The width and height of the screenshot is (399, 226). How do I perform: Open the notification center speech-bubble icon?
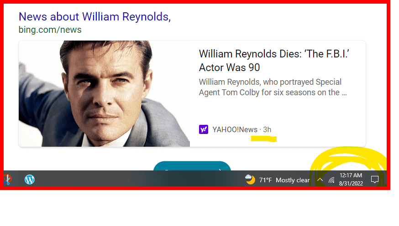tap(374, 180)
